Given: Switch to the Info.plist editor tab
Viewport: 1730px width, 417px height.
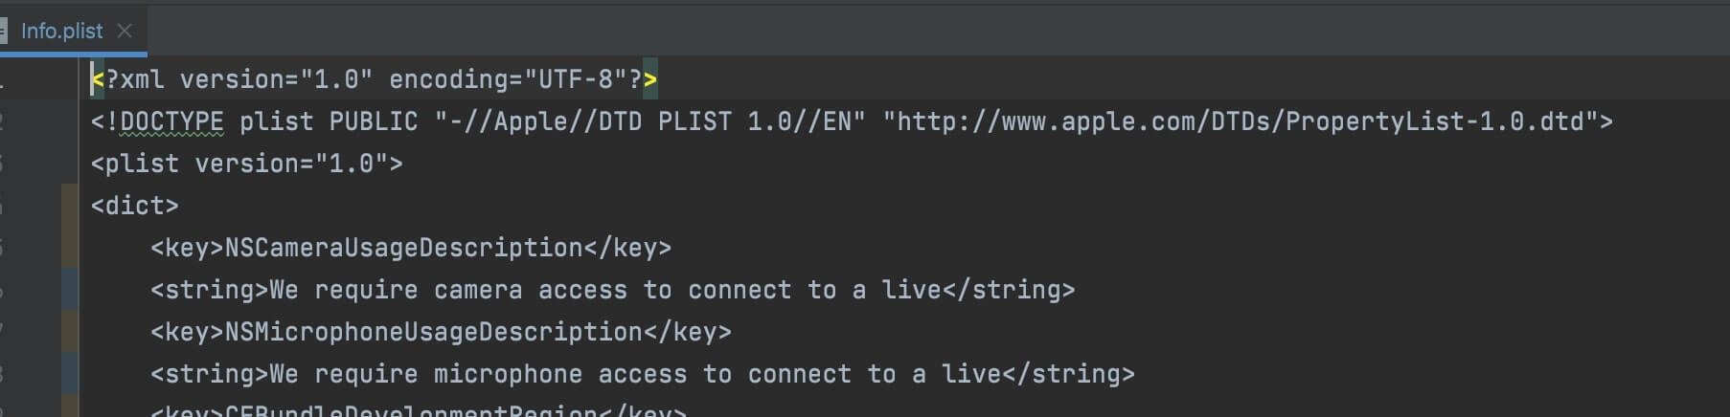Looking at the screenshot, I should pyautogui.click(x=61, y=31).
